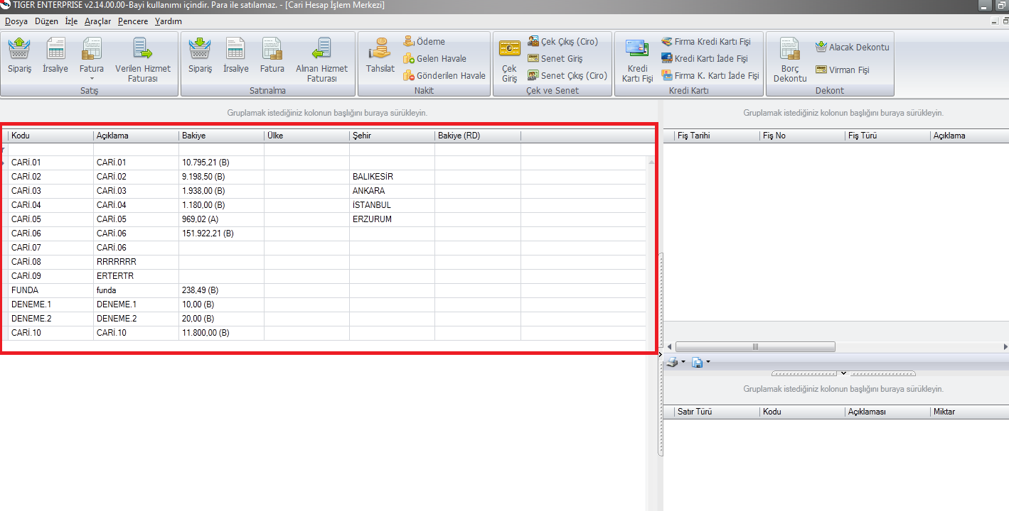Open Sipariş in the Satınalma group
The width and height of the screenshot is (1009, 511).
click(x=201, y=56)
